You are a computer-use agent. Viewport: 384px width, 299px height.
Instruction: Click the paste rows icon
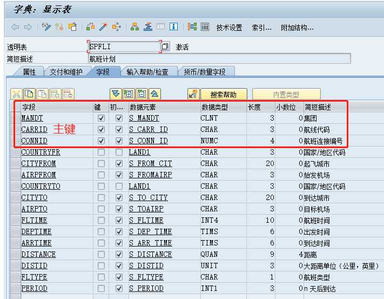click(42, 94)
